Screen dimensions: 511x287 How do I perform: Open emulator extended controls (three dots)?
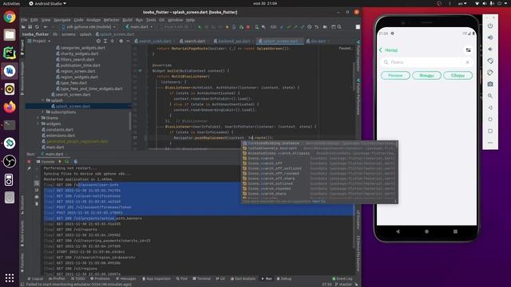coord(490,143)
